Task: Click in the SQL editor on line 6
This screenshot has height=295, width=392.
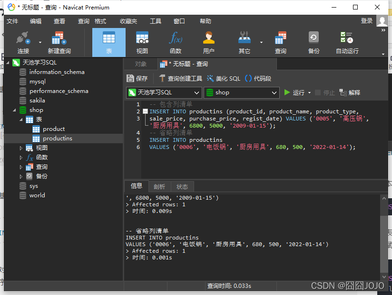Action: pos(252,147)
